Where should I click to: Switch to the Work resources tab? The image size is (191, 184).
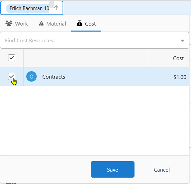(17, 24)
